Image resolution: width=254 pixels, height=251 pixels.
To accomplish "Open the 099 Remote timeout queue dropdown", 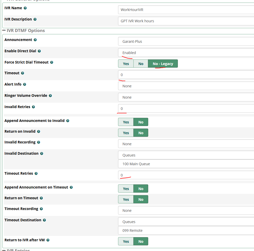I will [186, 231].
